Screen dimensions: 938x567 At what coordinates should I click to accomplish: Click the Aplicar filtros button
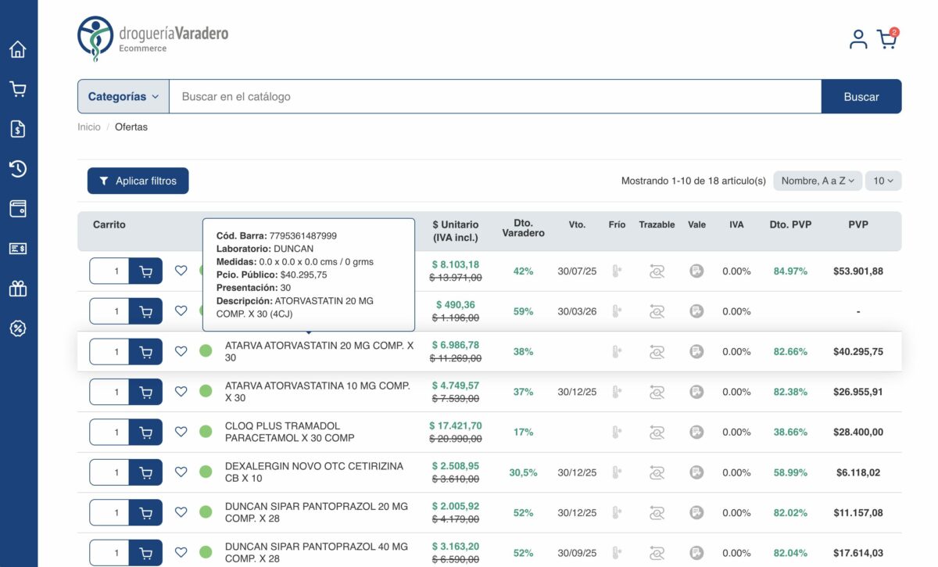click(138, 181)
